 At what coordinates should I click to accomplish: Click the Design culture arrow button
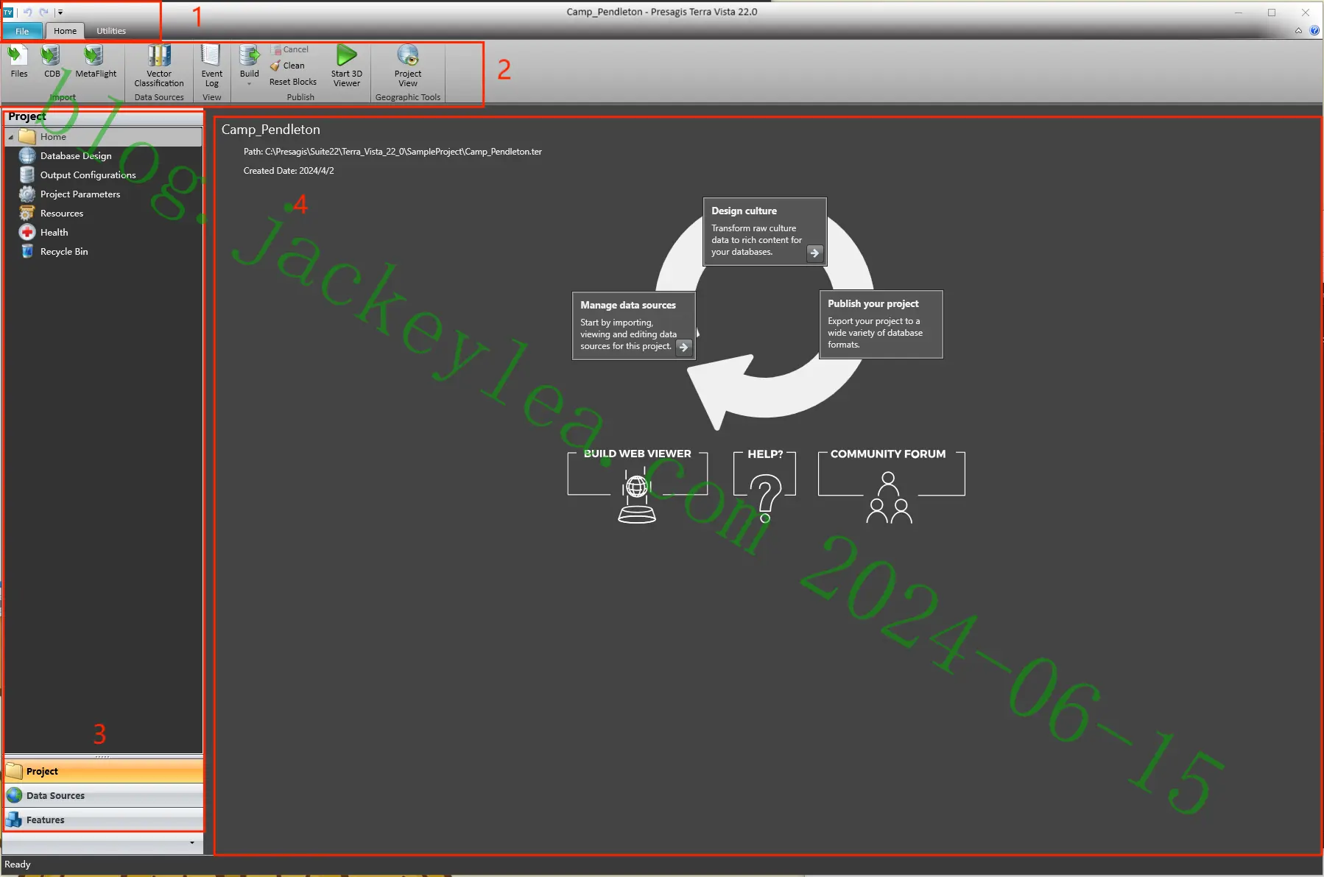814,253
